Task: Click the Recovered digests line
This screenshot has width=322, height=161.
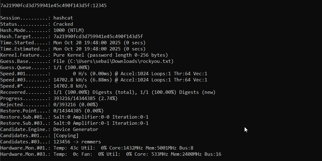Action: pos(108,92)
